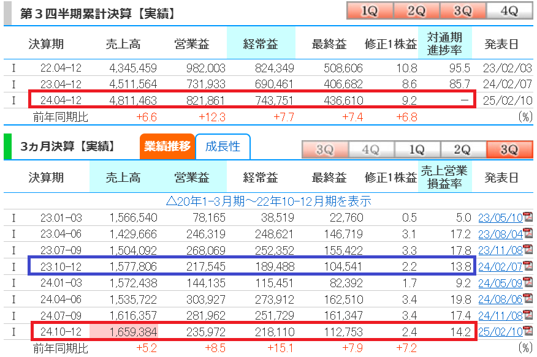This screenshot has width=537, height=357.
Task: Open the 23/08/04 announcement date link
Action: click(500, 235)
